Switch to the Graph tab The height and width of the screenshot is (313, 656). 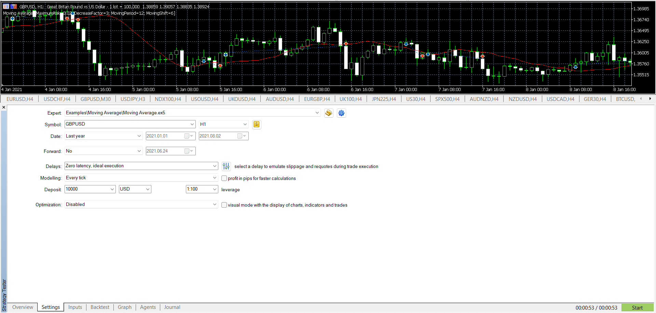point(125,307)
